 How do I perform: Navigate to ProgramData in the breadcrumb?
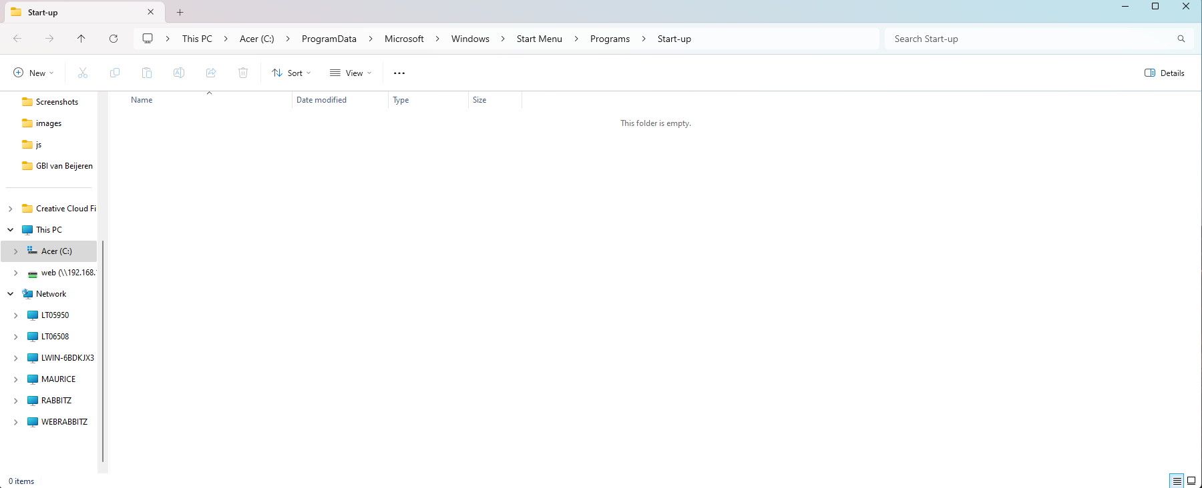click(x=329, y=39)
